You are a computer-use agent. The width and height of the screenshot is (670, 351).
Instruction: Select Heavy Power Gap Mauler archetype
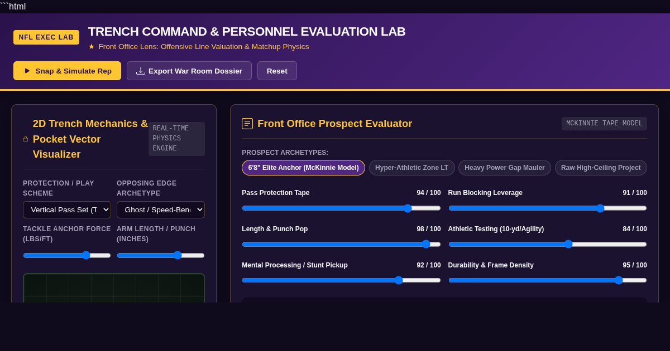tap(505, 168)
